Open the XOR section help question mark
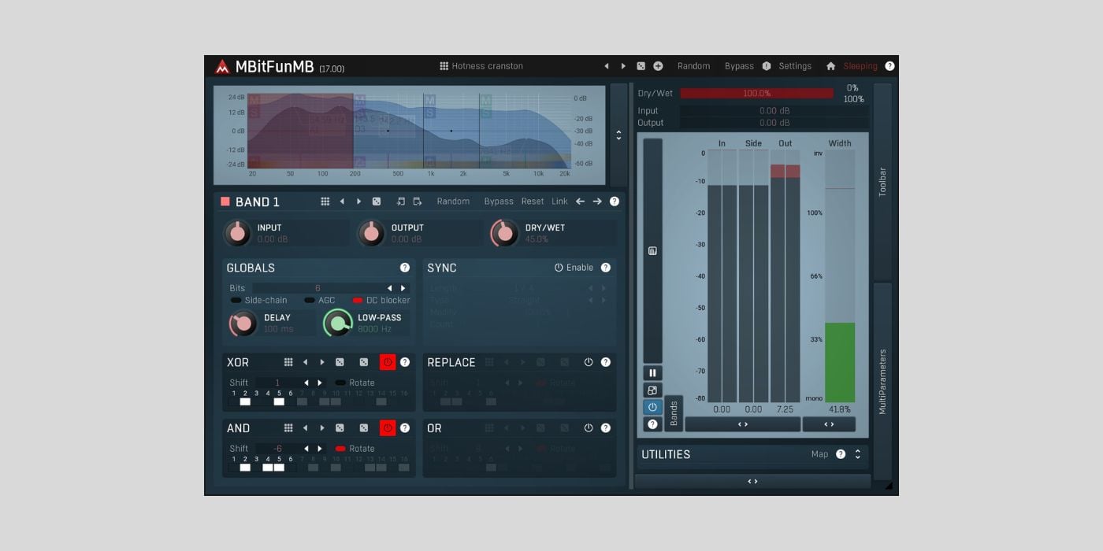This screenshot has height=551, width=1103. click(x=405, y=362)
